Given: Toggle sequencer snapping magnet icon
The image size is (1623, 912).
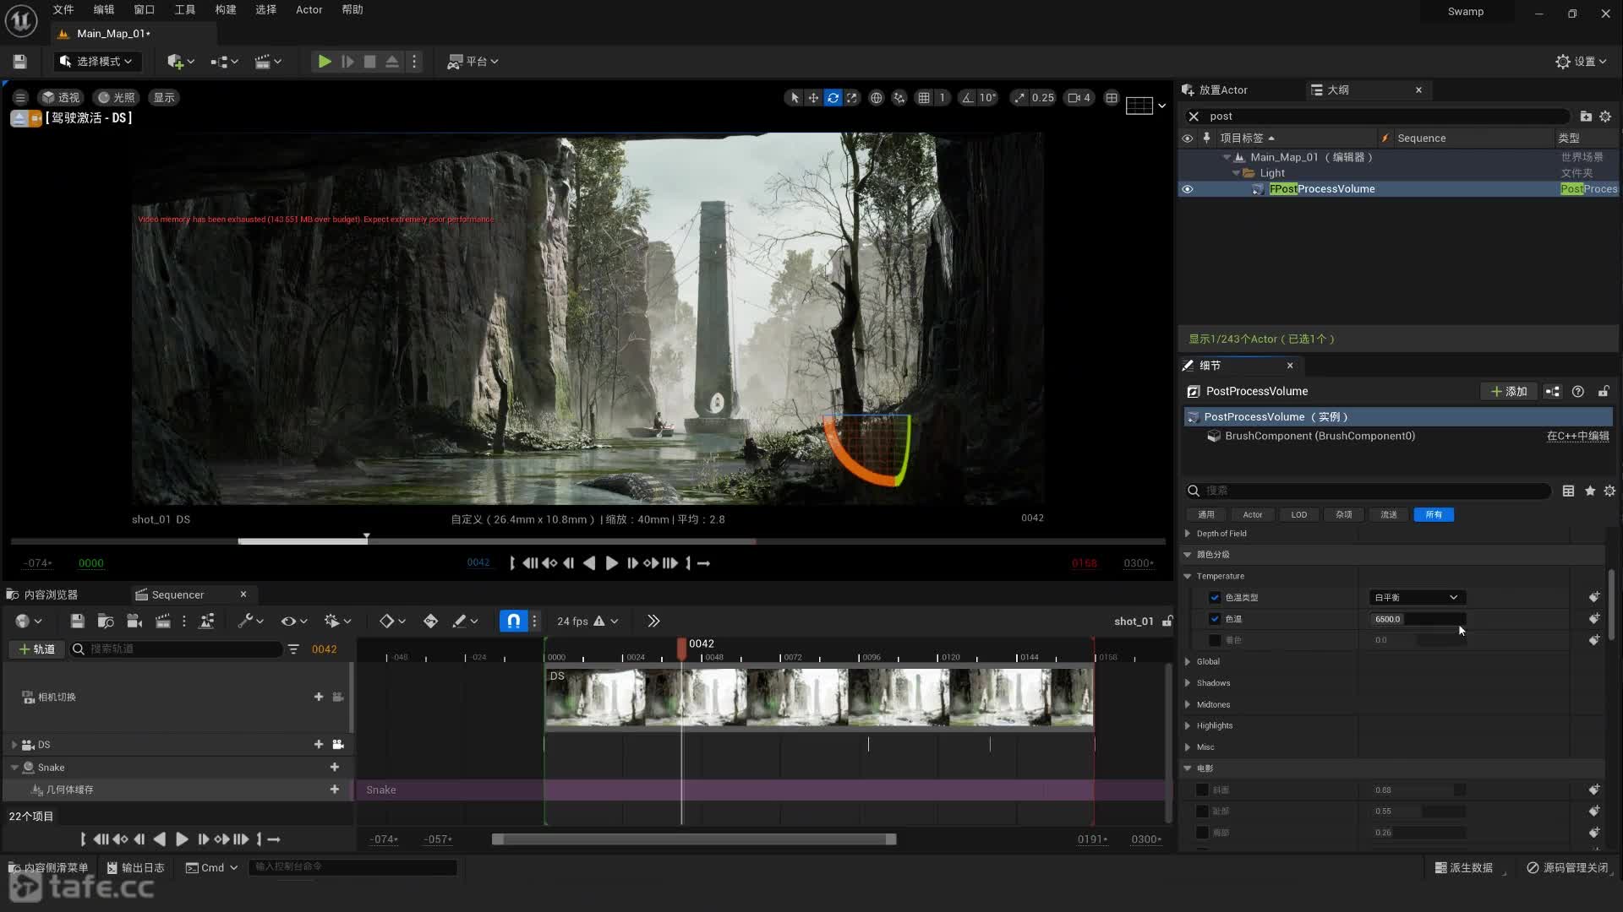Looking at the screenshot, I should (x=513, y=622).
